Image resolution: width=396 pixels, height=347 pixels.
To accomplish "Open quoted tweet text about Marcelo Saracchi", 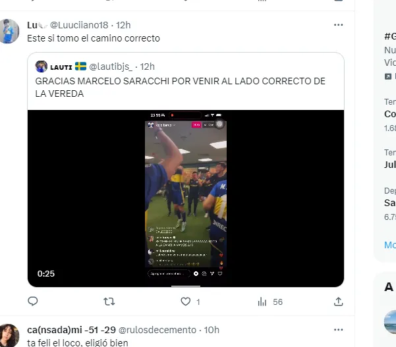I will coord(180,87).
